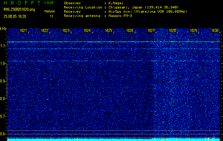Image resolution: width=223 pixels, height=141 pixels.
Task: Click the Observer field label
Action: click(72, 3)
